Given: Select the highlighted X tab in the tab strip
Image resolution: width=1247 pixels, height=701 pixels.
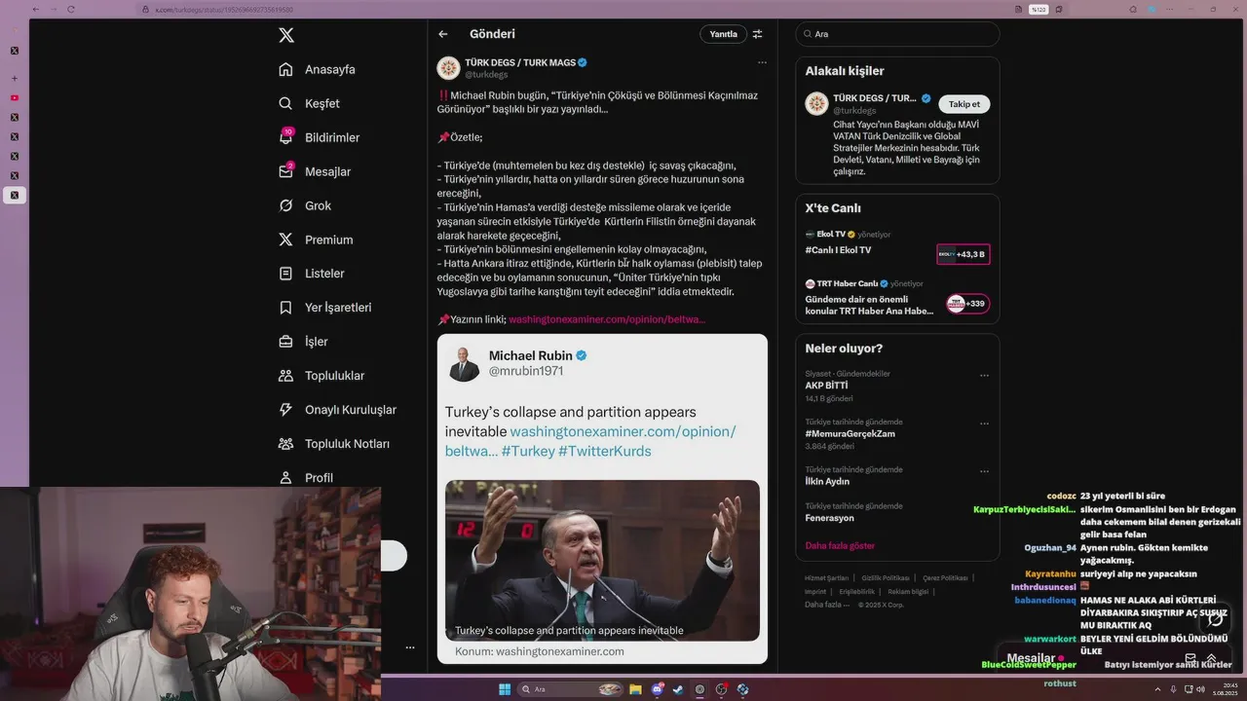Looking at the screenshot, I should click(x=15, y=195).
